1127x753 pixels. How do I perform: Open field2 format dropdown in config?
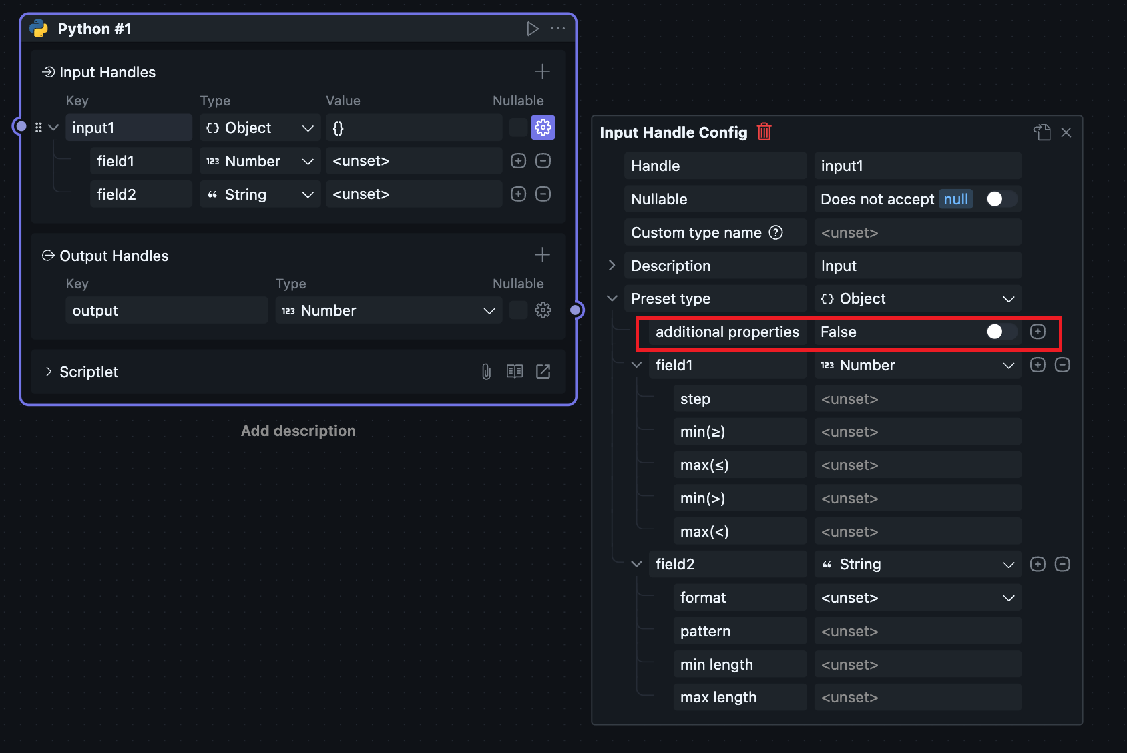tap(917, 598)
